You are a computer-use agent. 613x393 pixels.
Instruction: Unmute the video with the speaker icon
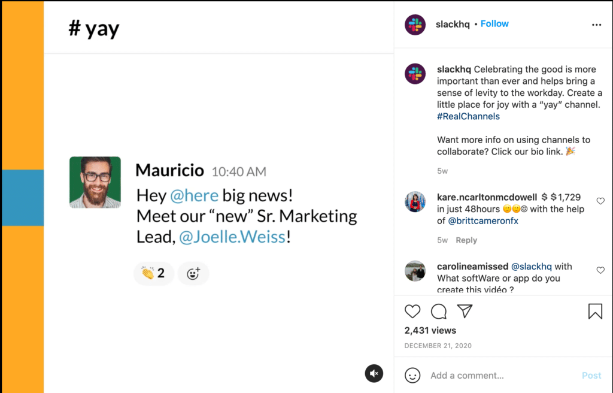click(374, 374)
